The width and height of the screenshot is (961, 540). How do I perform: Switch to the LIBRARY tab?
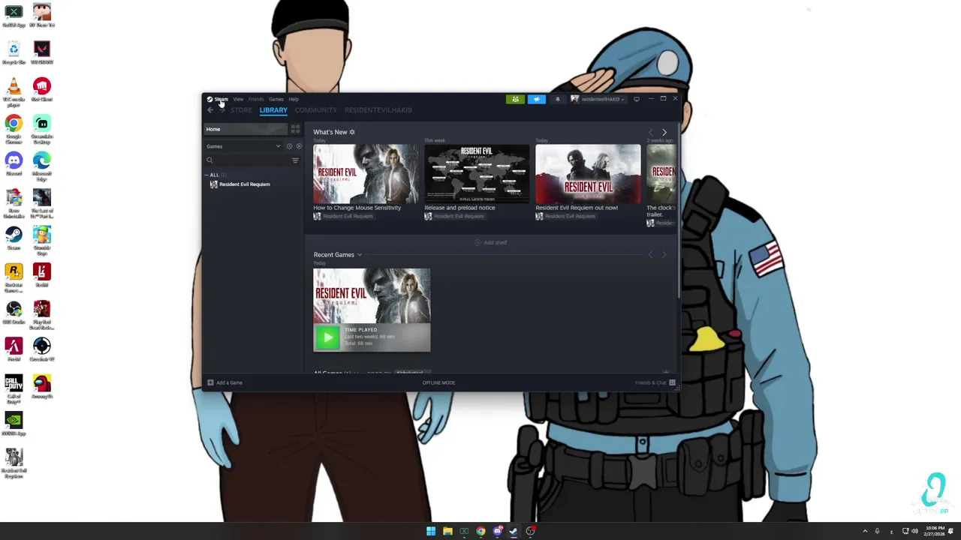click(273, 110)
